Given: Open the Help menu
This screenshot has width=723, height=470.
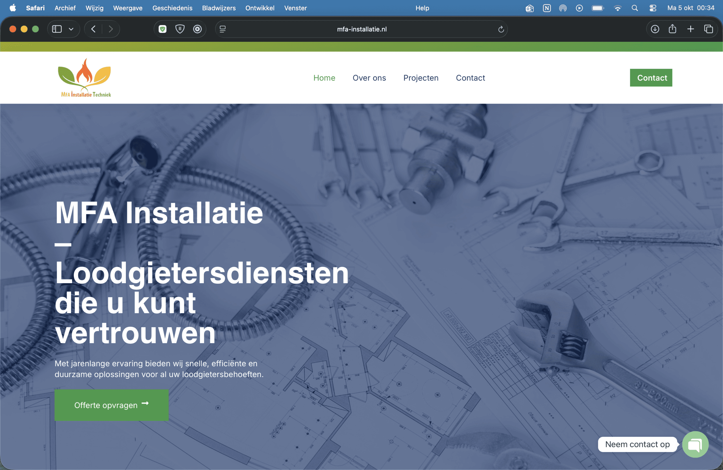Looking at the screenshot, I should pos(422,8).
